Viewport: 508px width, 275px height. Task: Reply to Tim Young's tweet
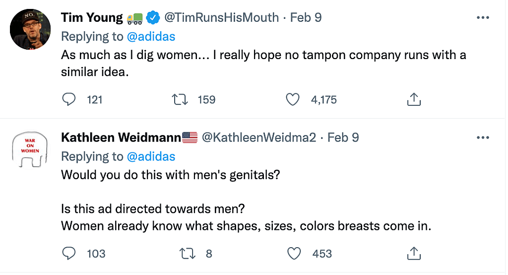point(68,100)
